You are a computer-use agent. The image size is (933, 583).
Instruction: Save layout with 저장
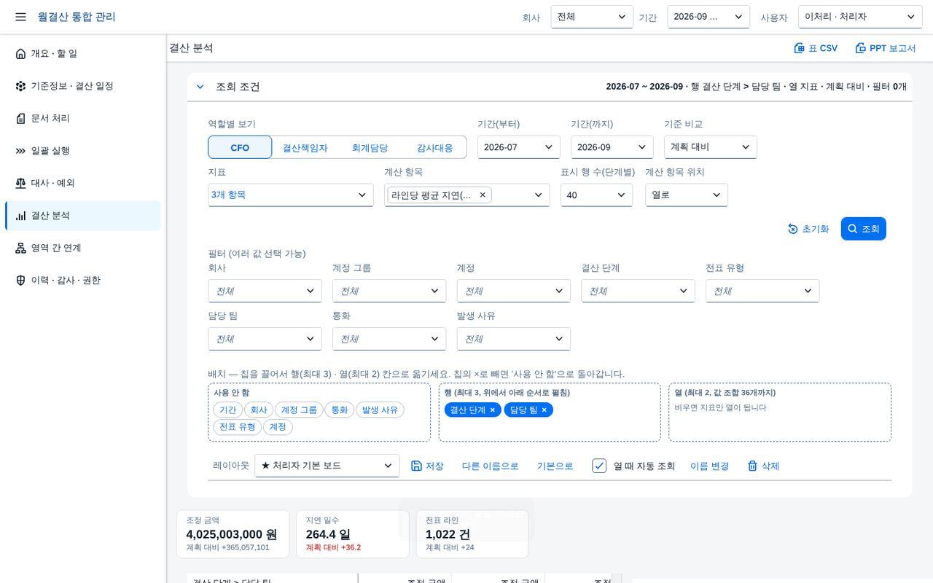click(427, 466)
